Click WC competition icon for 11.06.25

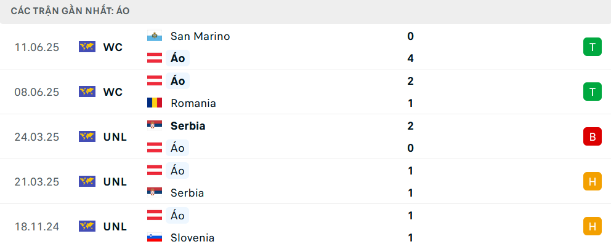click(87, 47)
